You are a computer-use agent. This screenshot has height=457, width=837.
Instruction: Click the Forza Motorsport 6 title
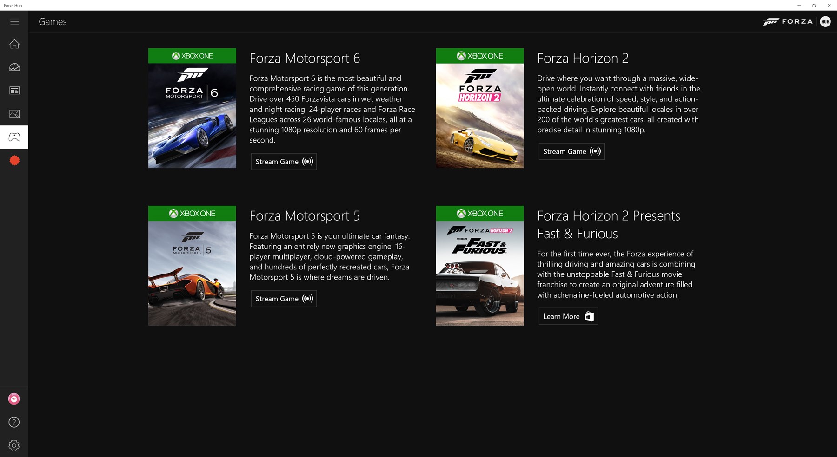(305, 58)
